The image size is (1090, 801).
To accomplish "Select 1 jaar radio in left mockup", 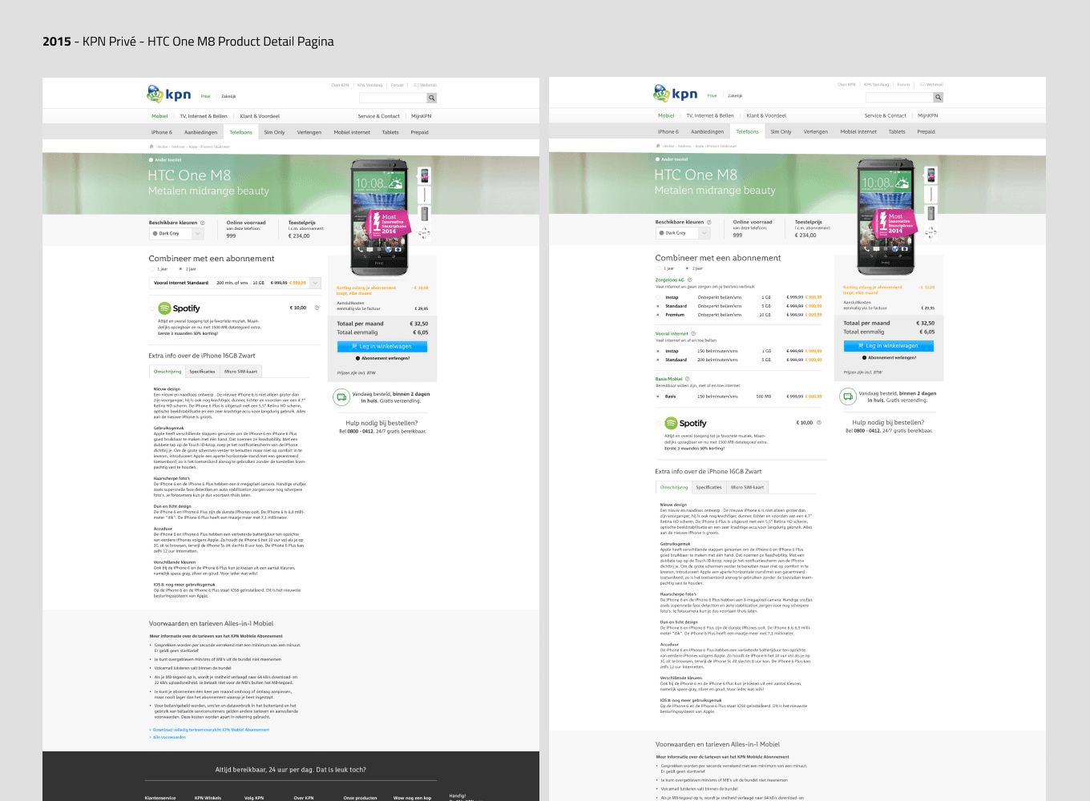I will pos(151,269).
